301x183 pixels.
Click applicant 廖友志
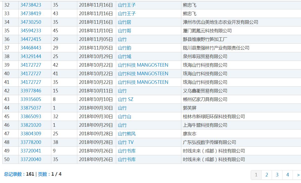tap(190, 134)
